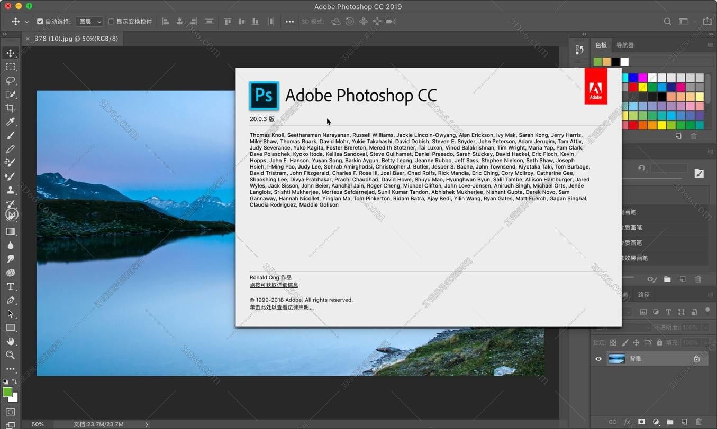The height and width of the screenshot is (429, 717).
Task: Select the Move tool in the toolbox
Action: (11, 53)
